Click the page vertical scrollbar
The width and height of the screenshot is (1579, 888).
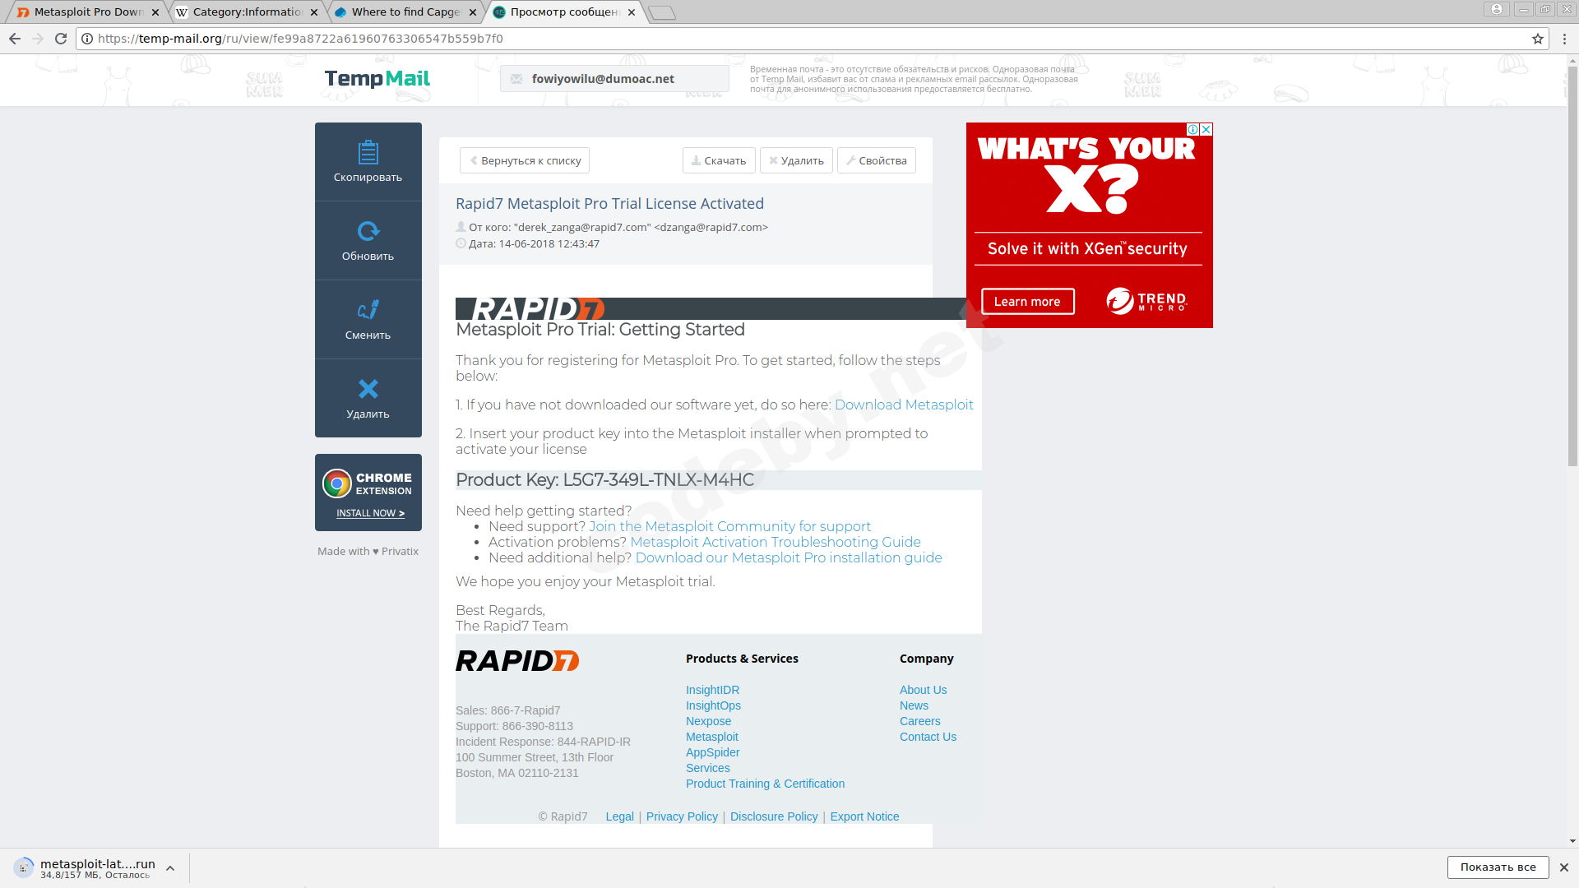(1572, 263)
